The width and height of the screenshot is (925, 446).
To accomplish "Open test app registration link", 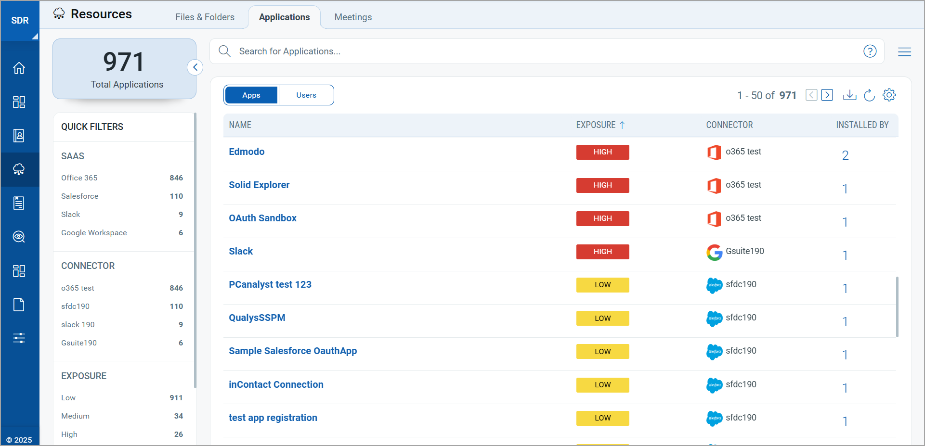I will pos(273,418).
